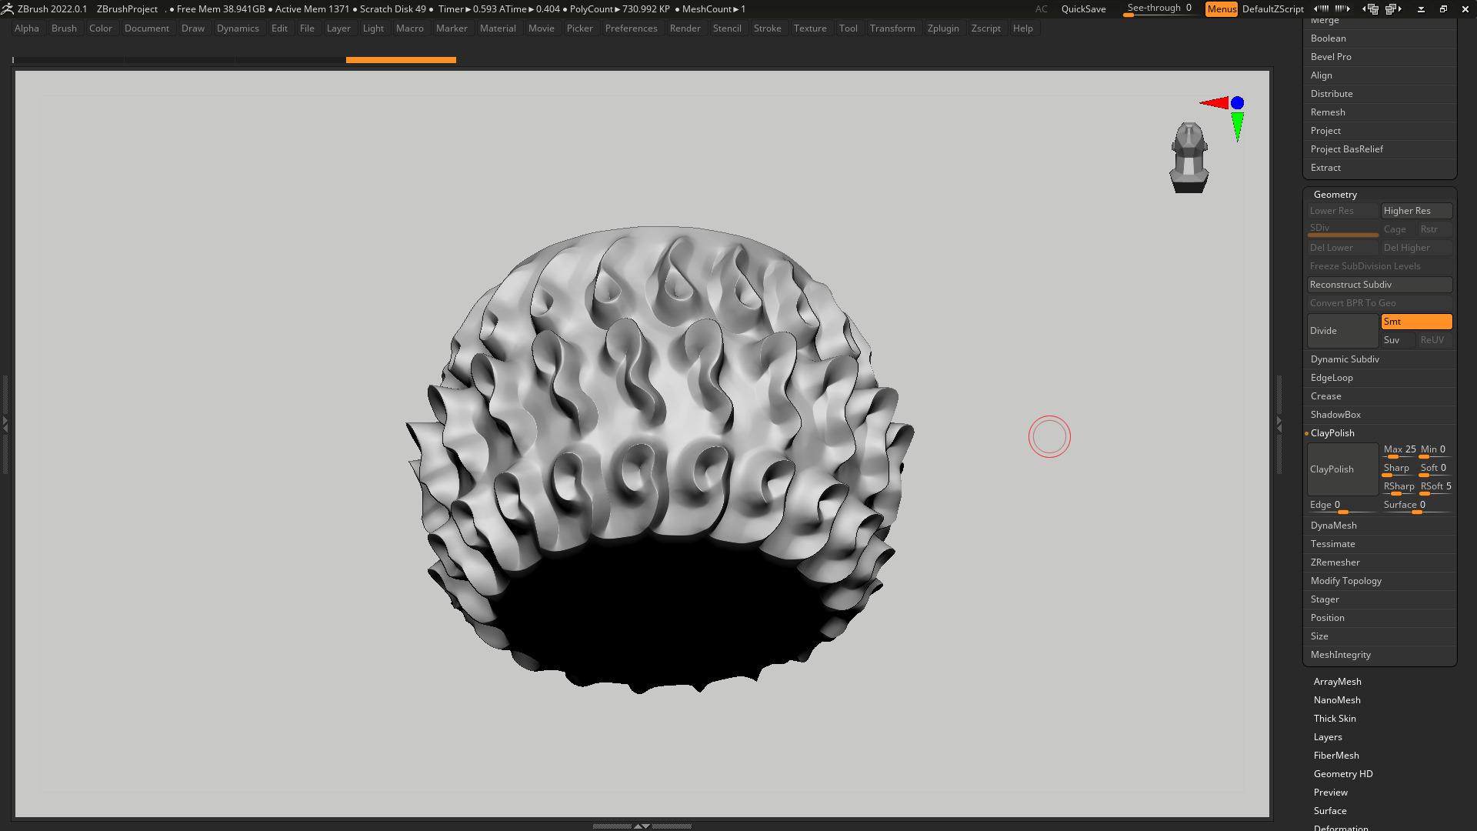Open the Alpha menu
Screen dimensions: 1477x831
(27, 28)
